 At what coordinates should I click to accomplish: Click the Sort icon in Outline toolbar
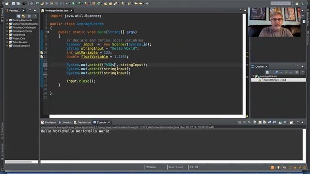[272, 72]
